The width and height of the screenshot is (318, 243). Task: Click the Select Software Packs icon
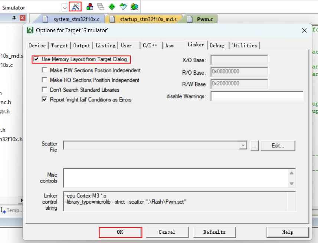pyautogui.click(x=123, y=7)
